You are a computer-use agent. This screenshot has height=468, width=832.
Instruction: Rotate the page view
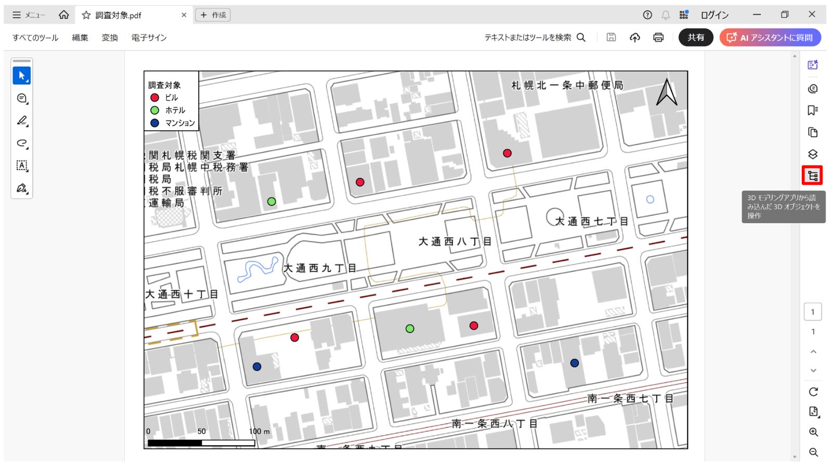click(x=813, y=392)
